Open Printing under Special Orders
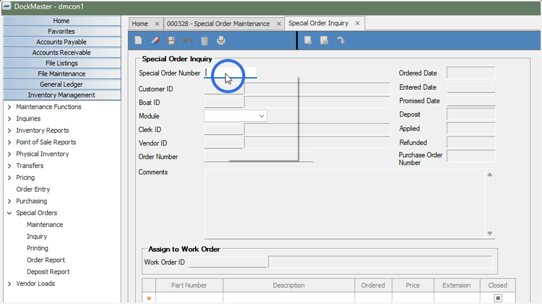 (37, 248)
